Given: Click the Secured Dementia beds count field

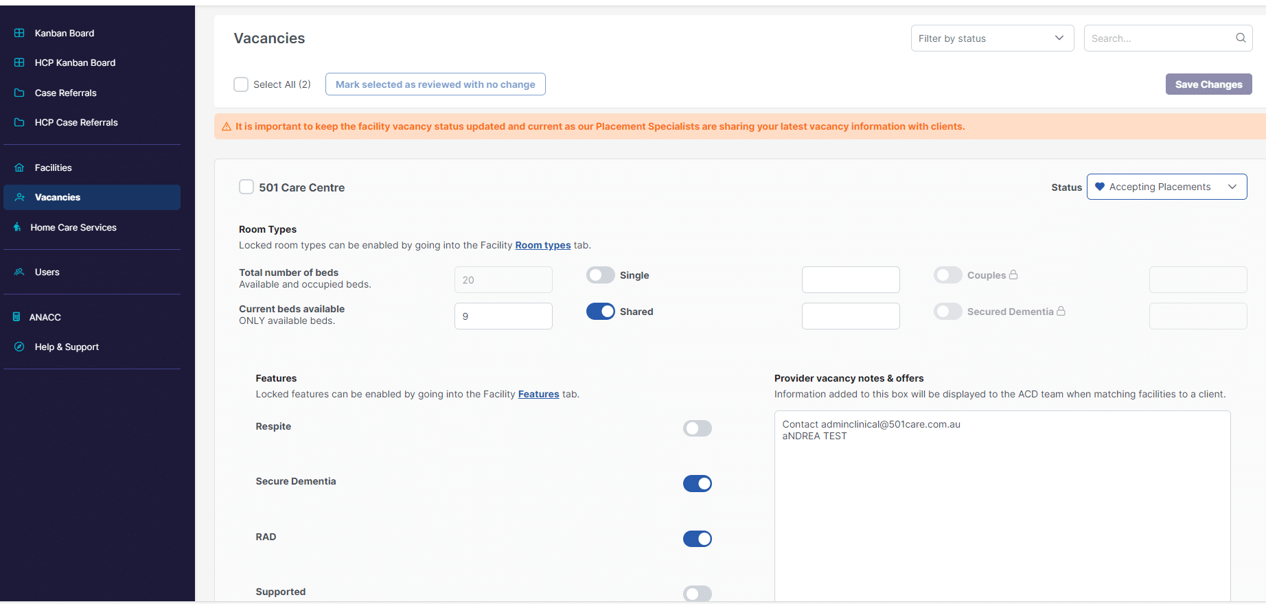Looking at the screenshot, I should [1198, 316].
